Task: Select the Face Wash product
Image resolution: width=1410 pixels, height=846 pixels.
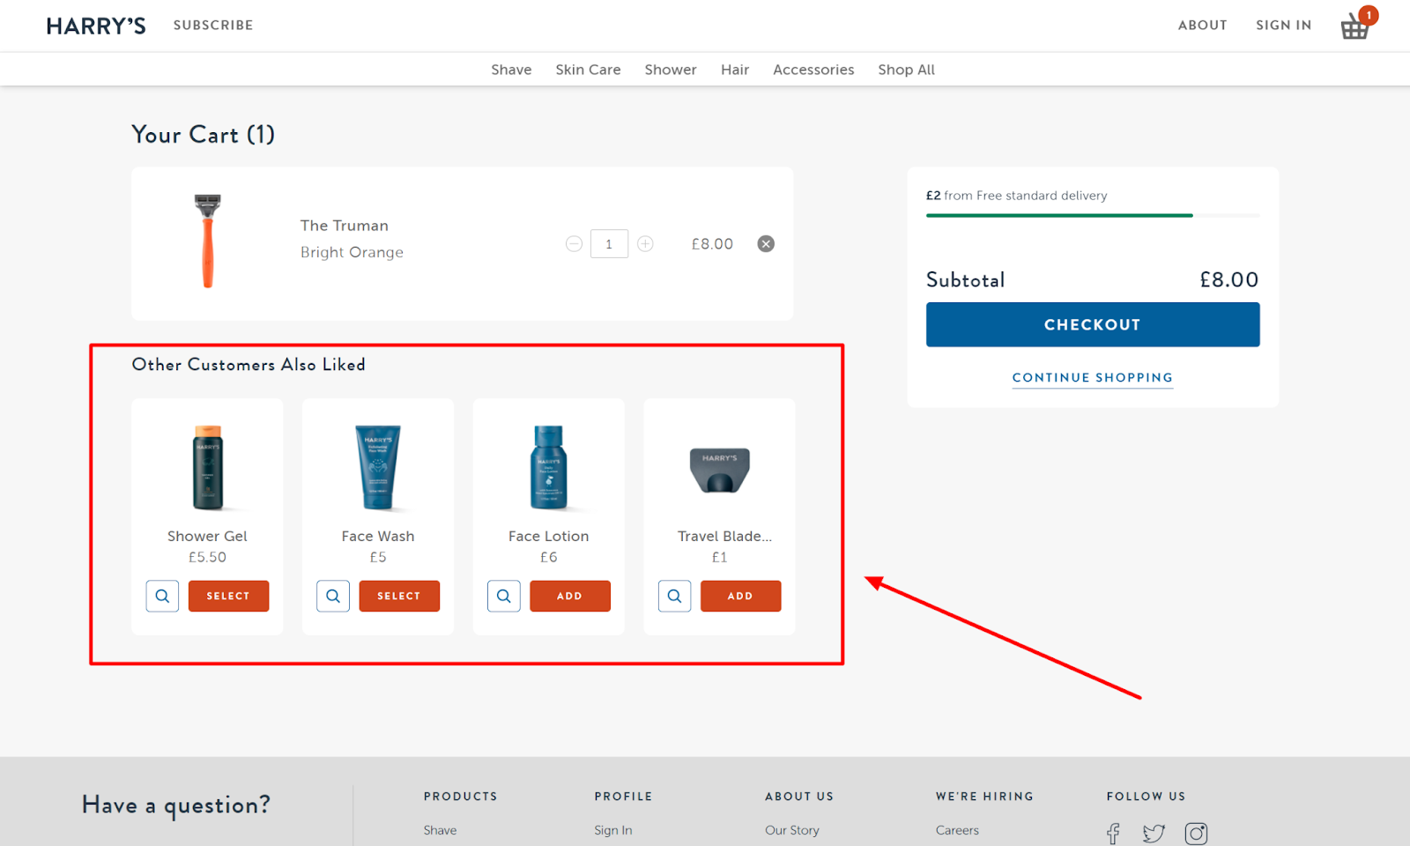Action: pos(398,596)
